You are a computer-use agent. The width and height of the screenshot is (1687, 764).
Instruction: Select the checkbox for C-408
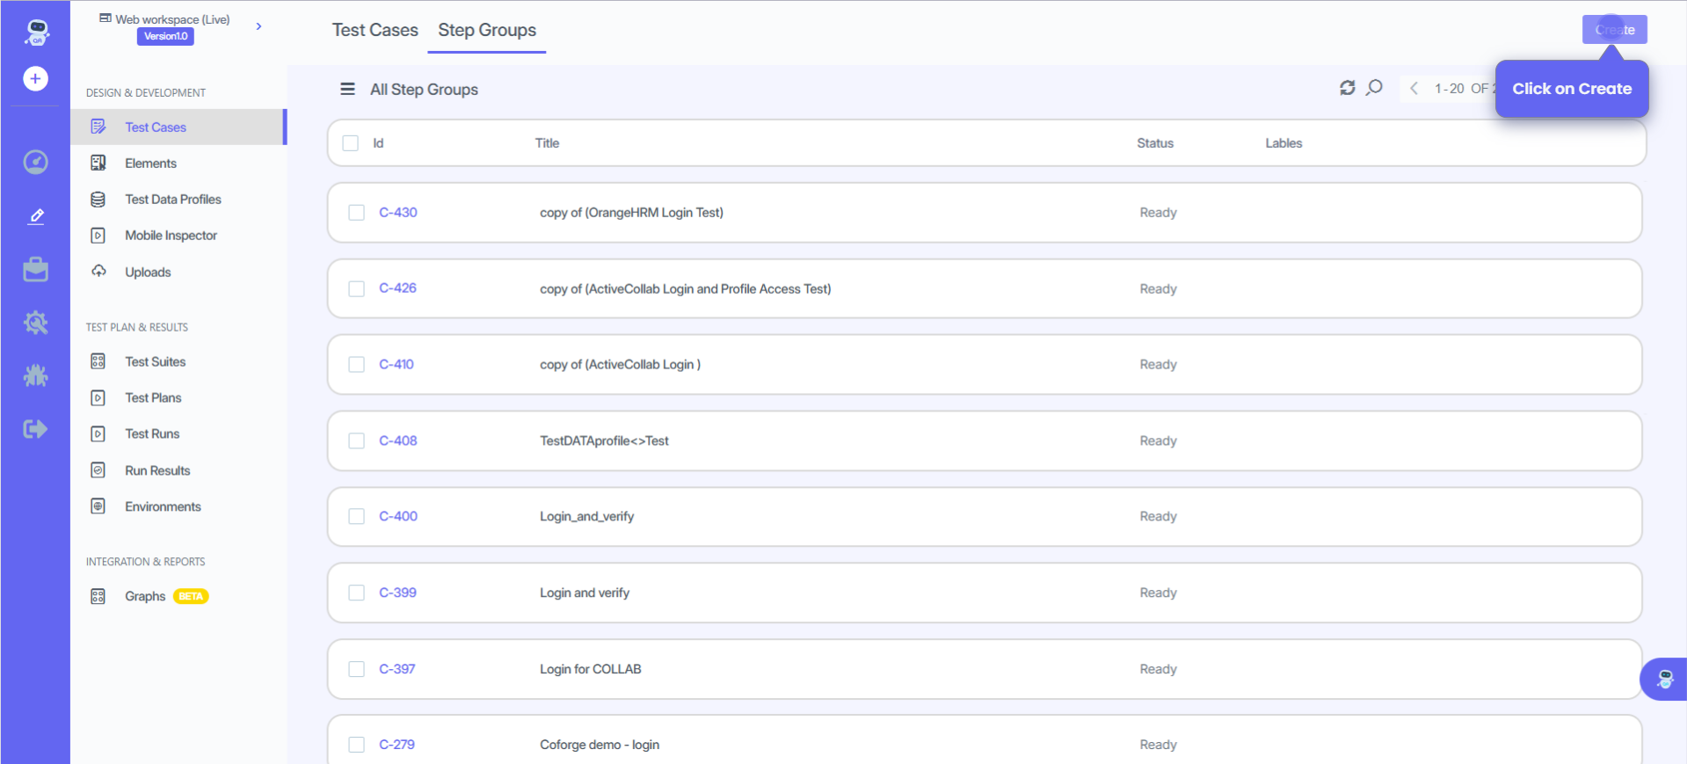(356, 440)
